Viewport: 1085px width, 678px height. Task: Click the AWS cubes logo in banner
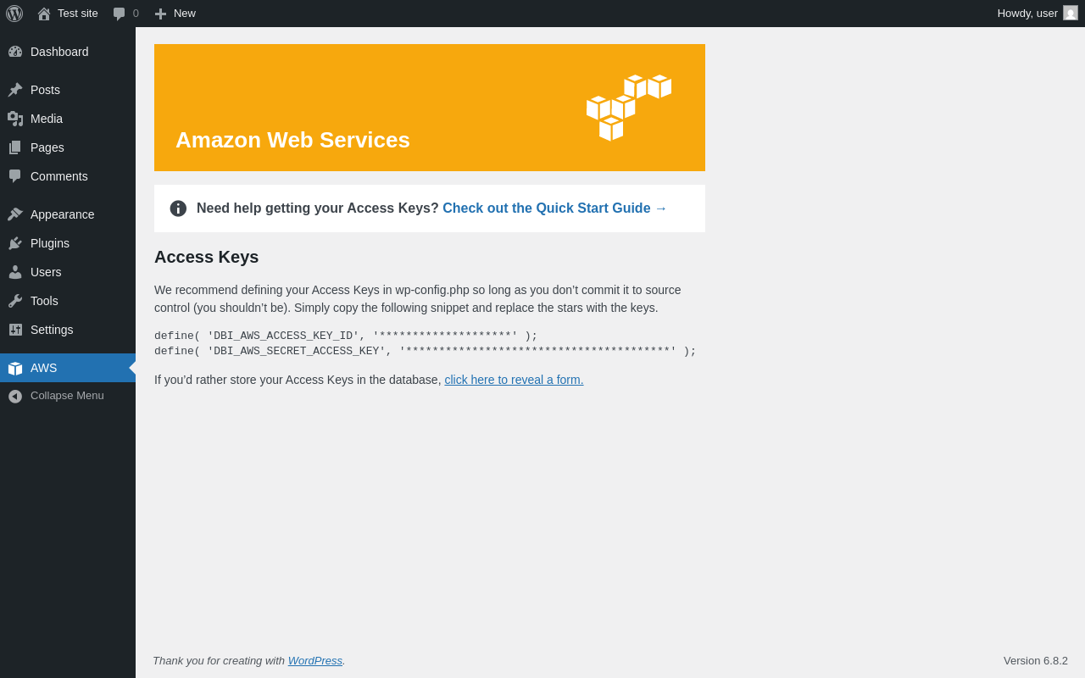tap(629, 108)
